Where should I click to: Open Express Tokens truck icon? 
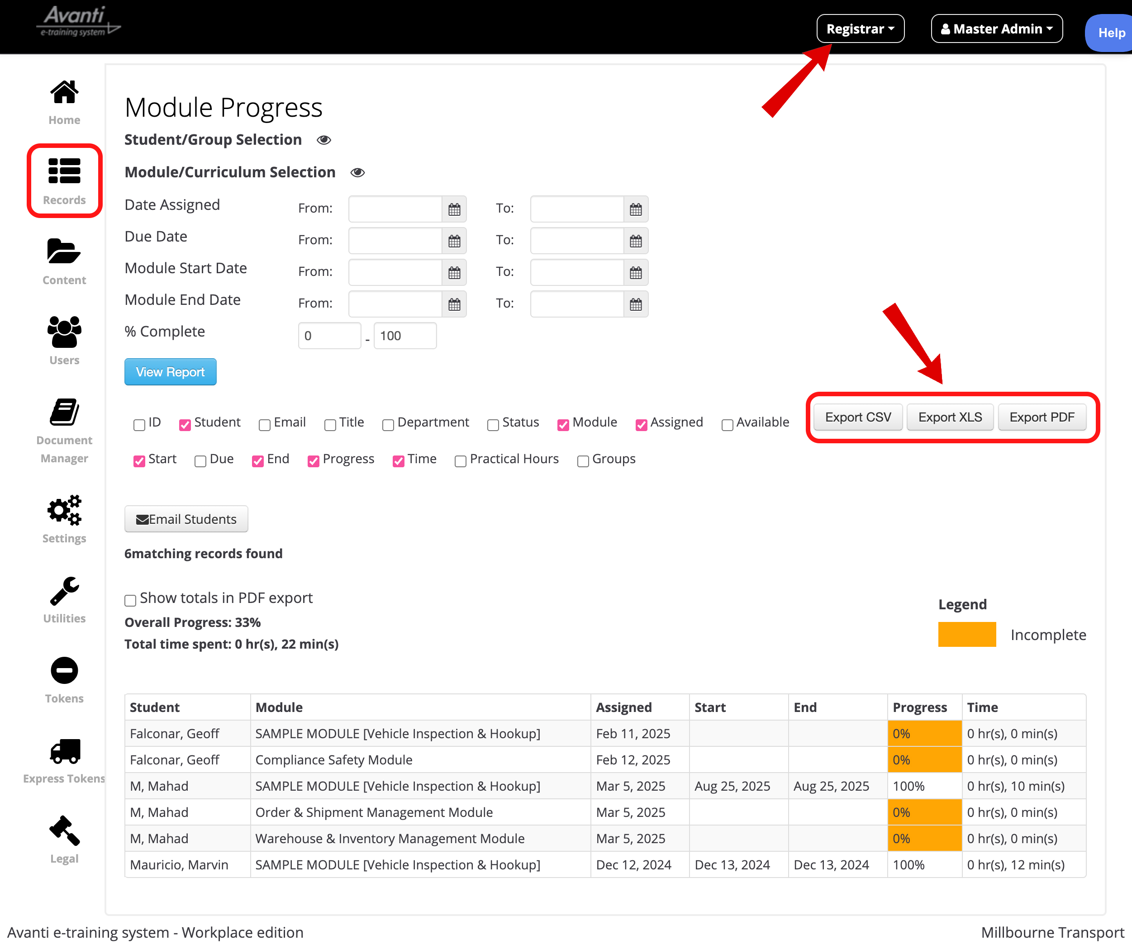click(64, 751)
